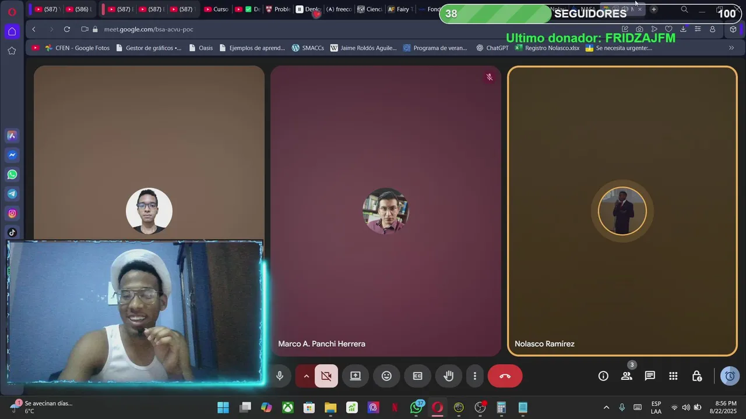This screenshot has width=746, height=419.
Task: Open Ejemplos de aprend... bookmark
Action: tap(252, 48)
